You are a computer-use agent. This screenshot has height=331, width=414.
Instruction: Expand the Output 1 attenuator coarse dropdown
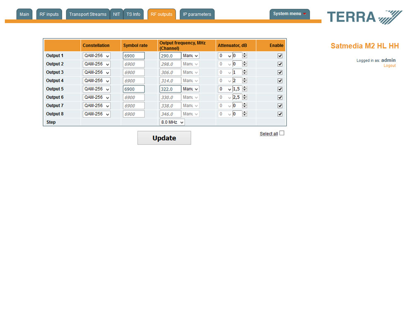tap(225, 56)
